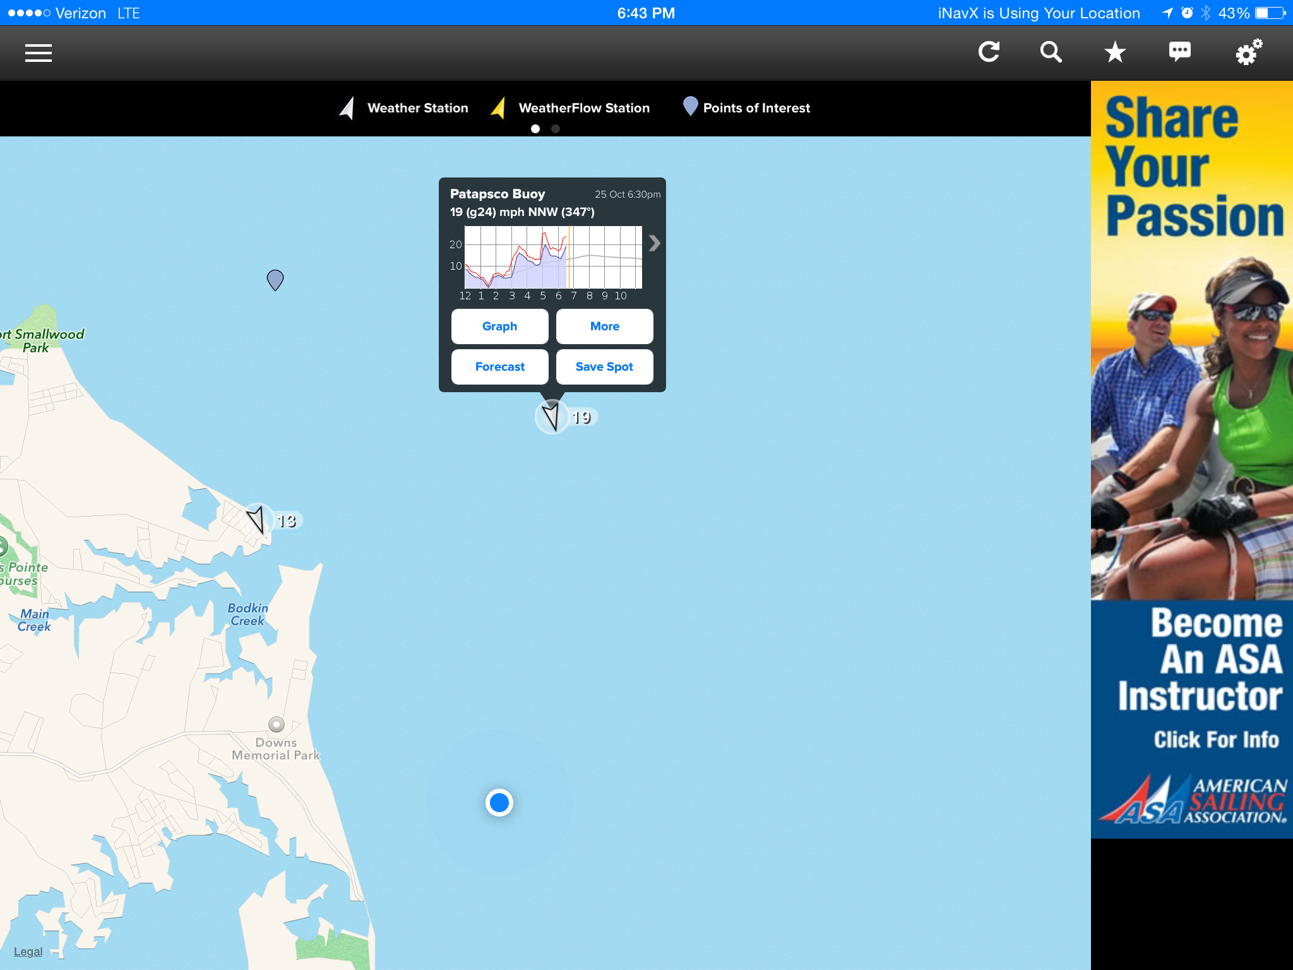Tap Save Spot button
This screenshot has width=1293, height=970.
tap(604, 367)
